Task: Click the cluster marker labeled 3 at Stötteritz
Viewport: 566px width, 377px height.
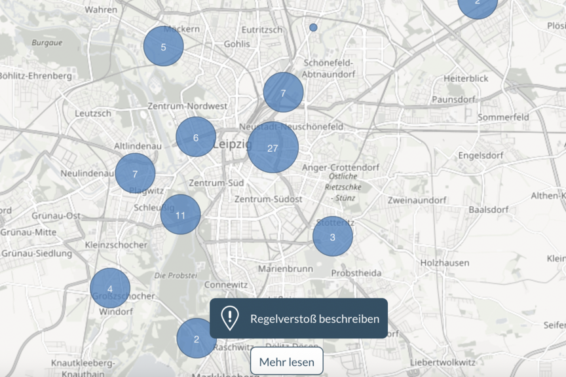Action: (332, 236)
